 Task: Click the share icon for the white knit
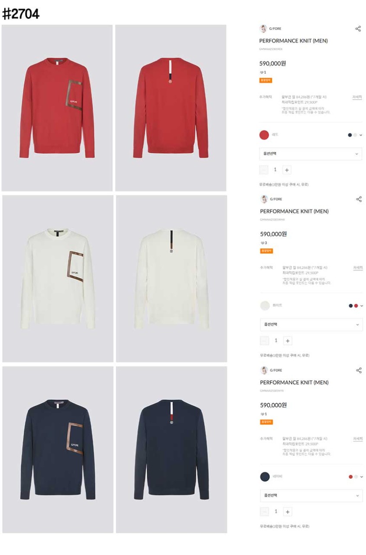pyautogui.click(x=359, y=199)
